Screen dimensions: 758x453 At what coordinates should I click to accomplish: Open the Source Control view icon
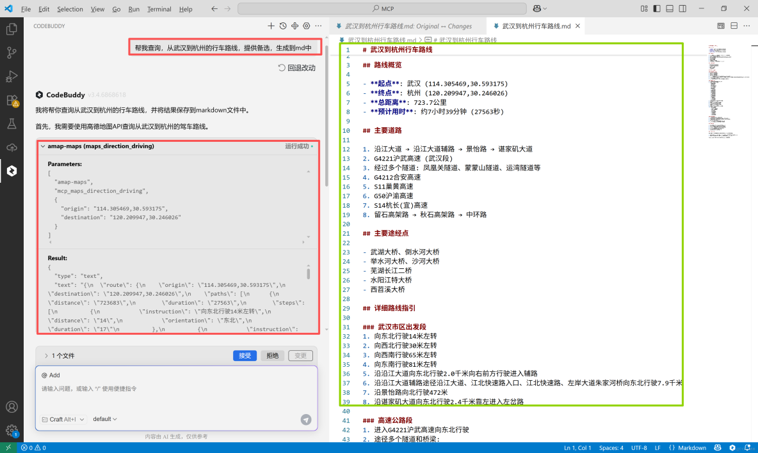pos(11,52)
